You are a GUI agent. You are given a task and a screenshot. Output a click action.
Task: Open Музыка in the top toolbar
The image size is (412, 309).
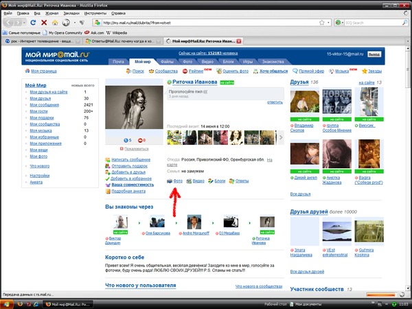point(342,71)
